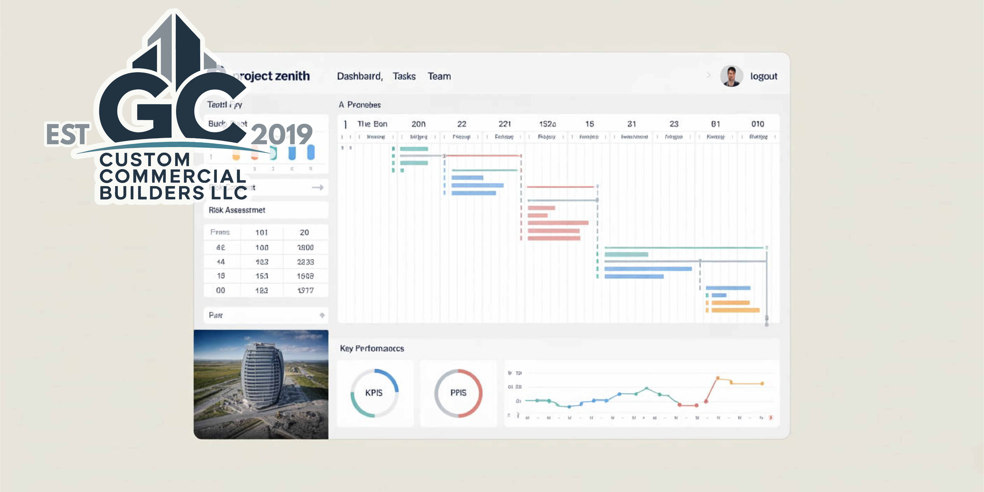Click the GC Custom Commercial Builders logo
The height and width of the screenshot is (492, 984).
pyautogui.click(x=160, y=115)
